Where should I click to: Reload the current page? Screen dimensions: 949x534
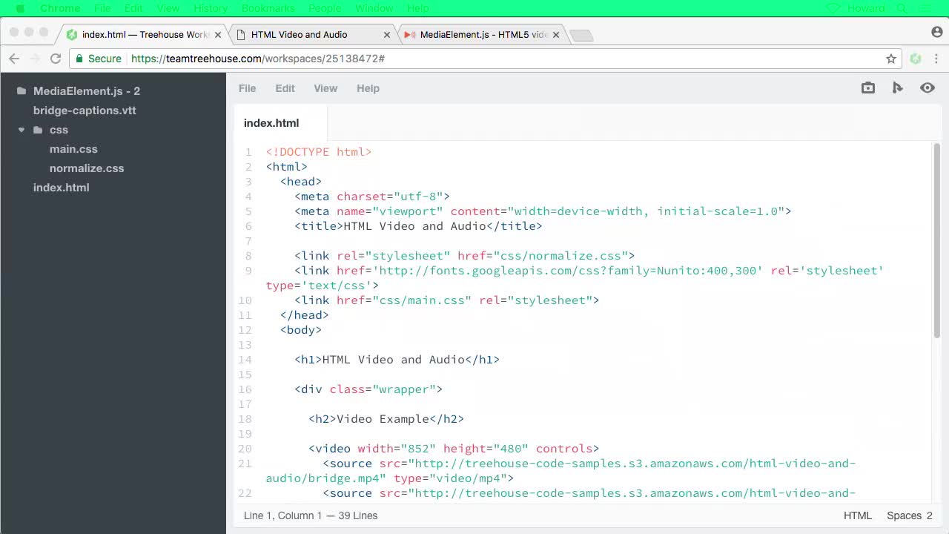(56, 59)
